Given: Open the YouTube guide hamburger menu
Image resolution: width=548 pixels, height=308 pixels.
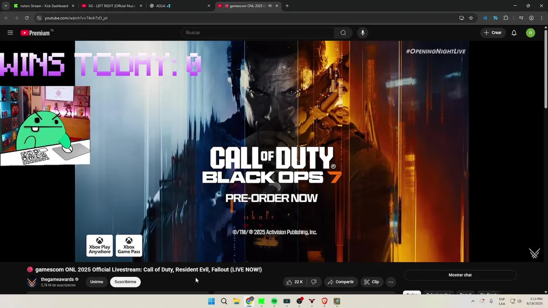Looking at the screenshot, I should pos(10,33).
